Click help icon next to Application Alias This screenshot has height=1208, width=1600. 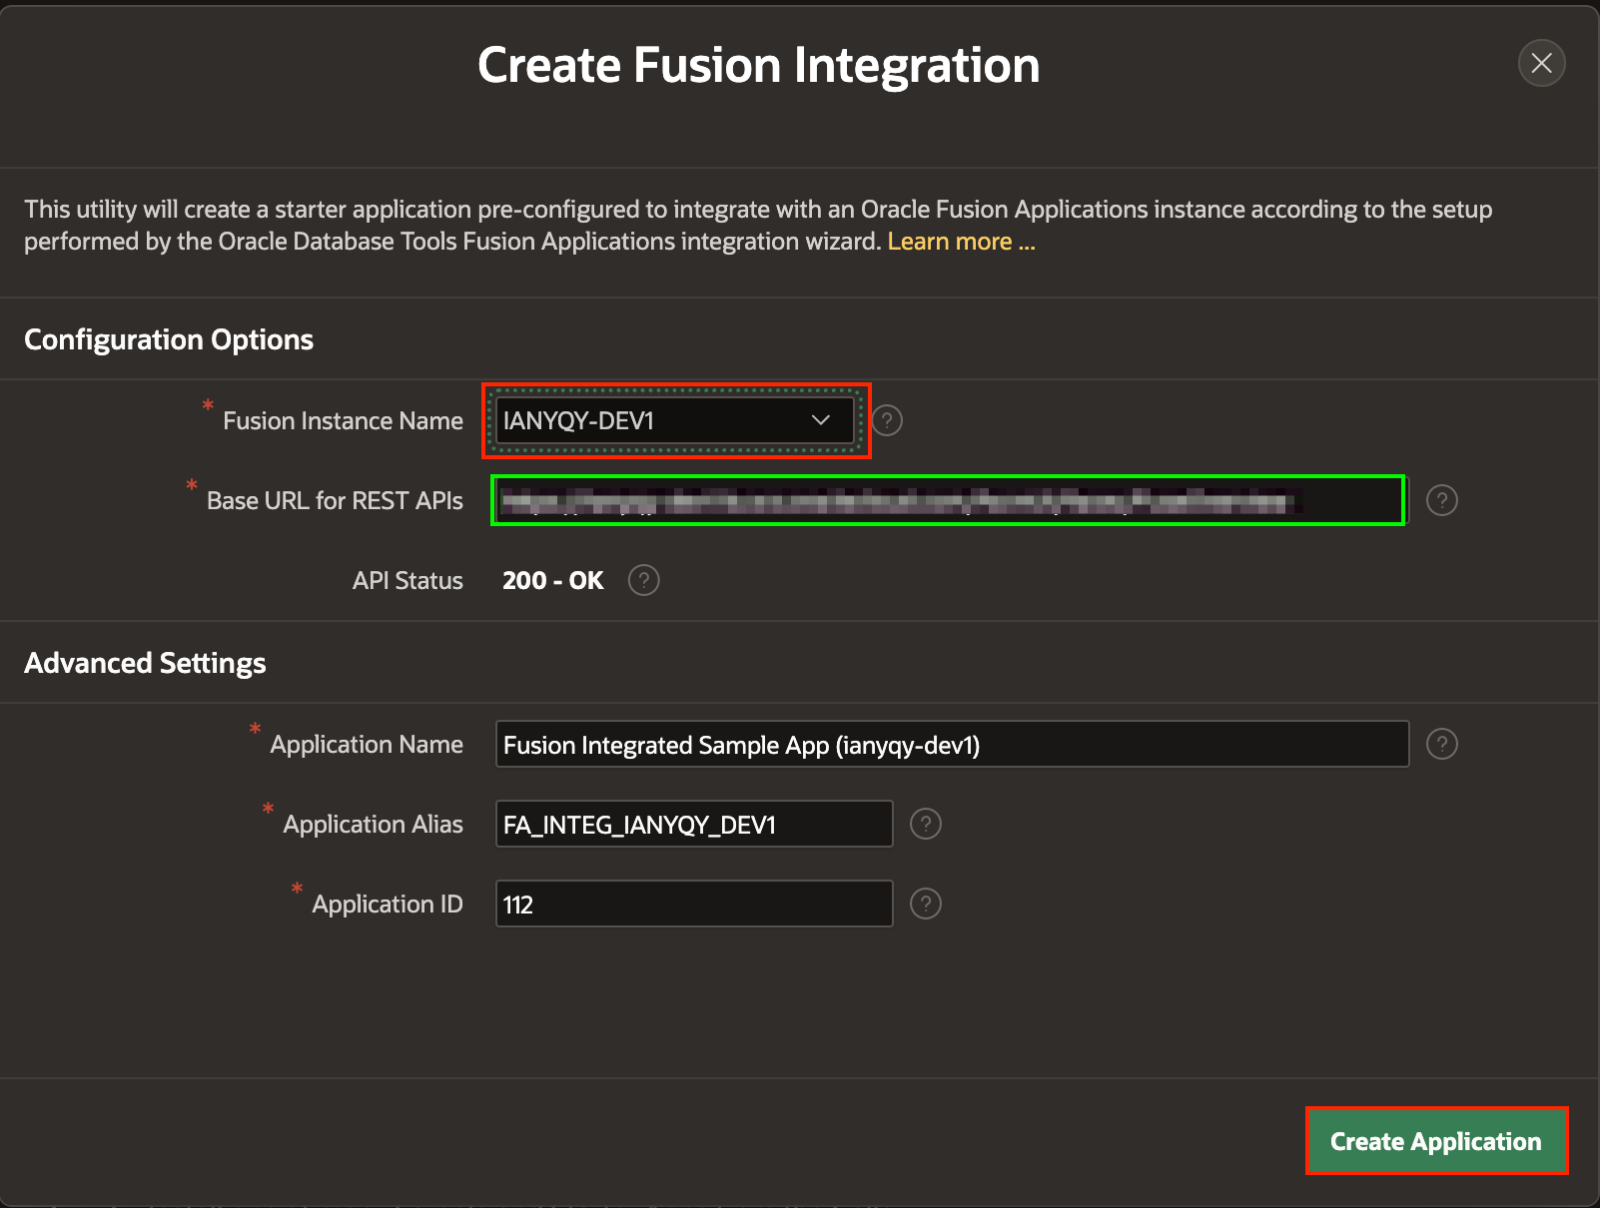pyautogui.click(x=926, y=824)
